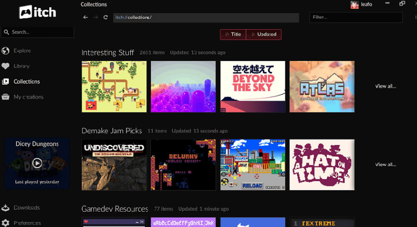The height and width of the screenshot is (227, 417).
Task: Open the Gamedev Resources collection title
Action: (115, 209)
